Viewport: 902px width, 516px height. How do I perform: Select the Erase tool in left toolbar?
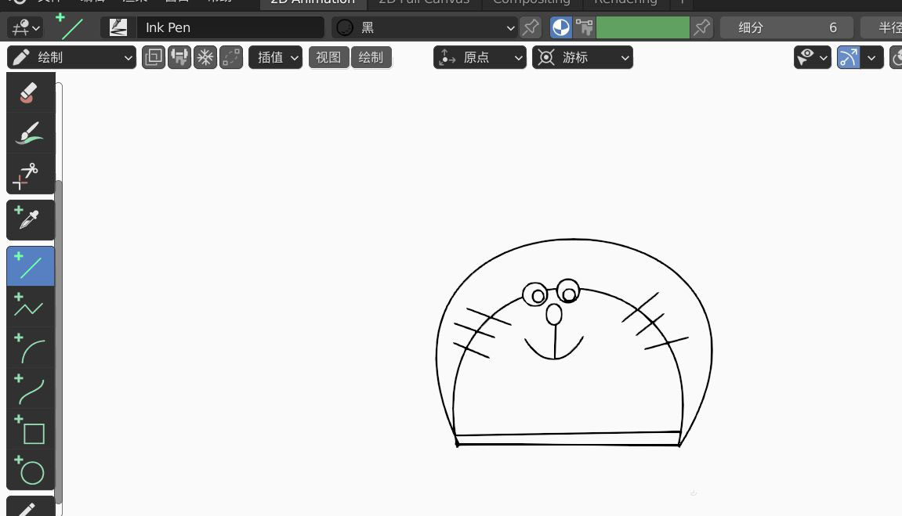[x=31, y=93]
